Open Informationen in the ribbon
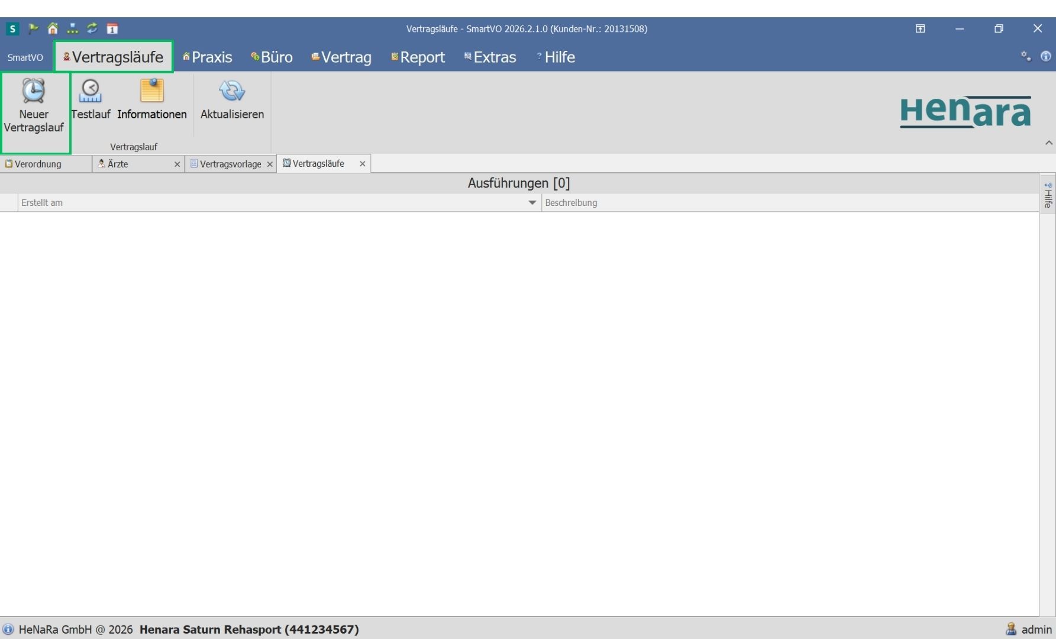 pos(152,100)
